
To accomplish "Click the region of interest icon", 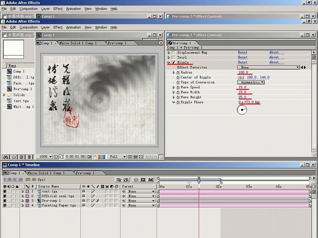I will click(x=130, y=156).
